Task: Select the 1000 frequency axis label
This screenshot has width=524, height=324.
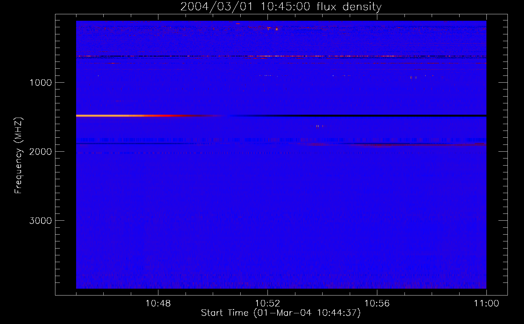Action: pyautogui.click(x=40, y=83)
